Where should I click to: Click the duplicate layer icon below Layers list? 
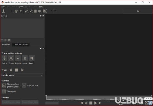point(6,40)
